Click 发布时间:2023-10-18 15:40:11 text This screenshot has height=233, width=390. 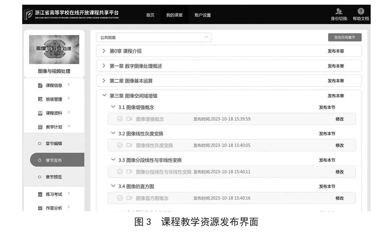222,172
